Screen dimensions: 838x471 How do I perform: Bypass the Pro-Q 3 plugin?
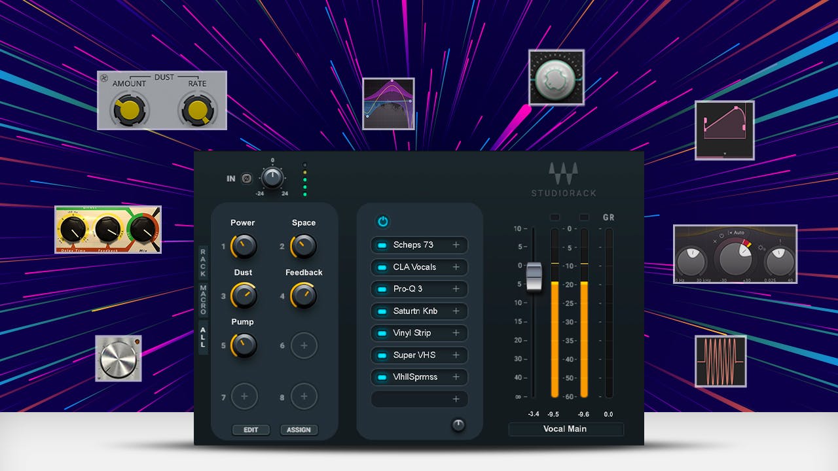380,289
